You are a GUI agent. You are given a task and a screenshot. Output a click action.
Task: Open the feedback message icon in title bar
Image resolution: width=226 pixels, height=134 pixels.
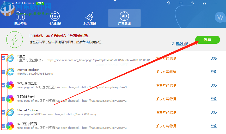coord(181,3)
